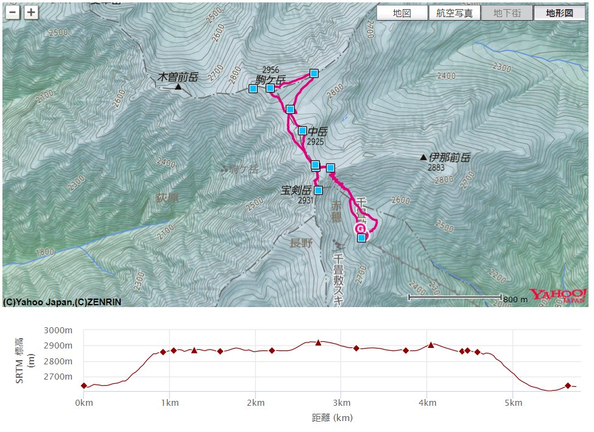This screenshot has height=432, width=594.
Task: Click waypoint marker near 宝剣岳 summit
Action: (x=318, y=190)
